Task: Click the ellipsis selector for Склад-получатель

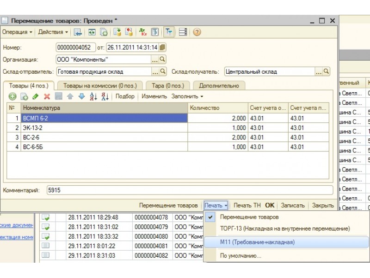Action: 319,72
